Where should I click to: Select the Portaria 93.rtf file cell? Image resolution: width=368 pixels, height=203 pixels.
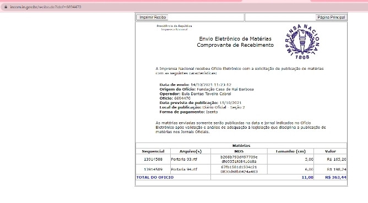pos(191,160)
